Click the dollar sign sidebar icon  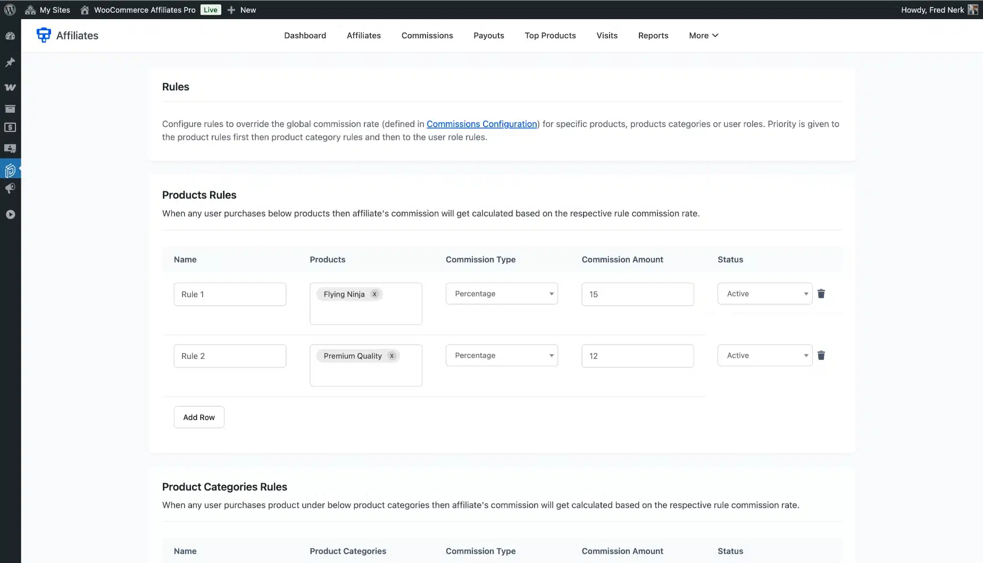click(x=10, y=128)
